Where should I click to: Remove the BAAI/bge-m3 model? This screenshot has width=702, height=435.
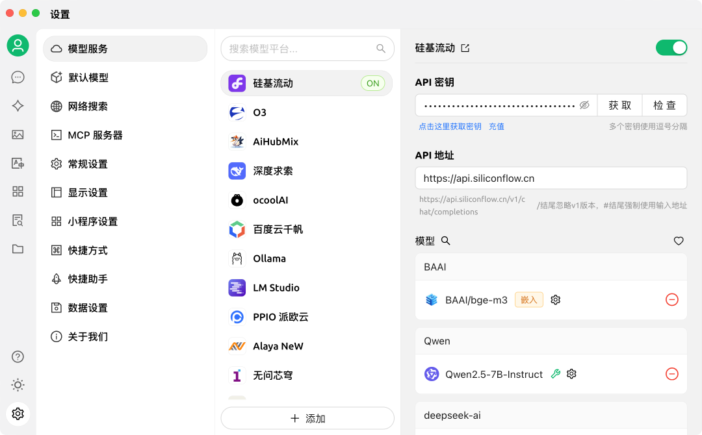click(672, 300)
